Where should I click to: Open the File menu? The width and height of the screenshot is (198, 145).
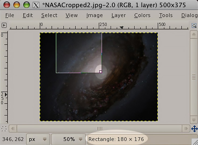[10, 15]
